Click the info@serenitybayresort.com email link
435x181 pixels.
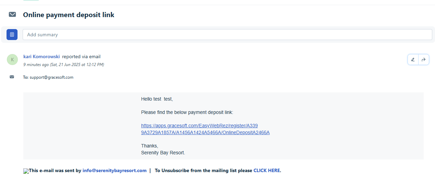point(115,170)
